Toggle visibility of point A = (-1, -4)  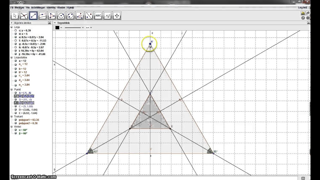pos(15,93)
